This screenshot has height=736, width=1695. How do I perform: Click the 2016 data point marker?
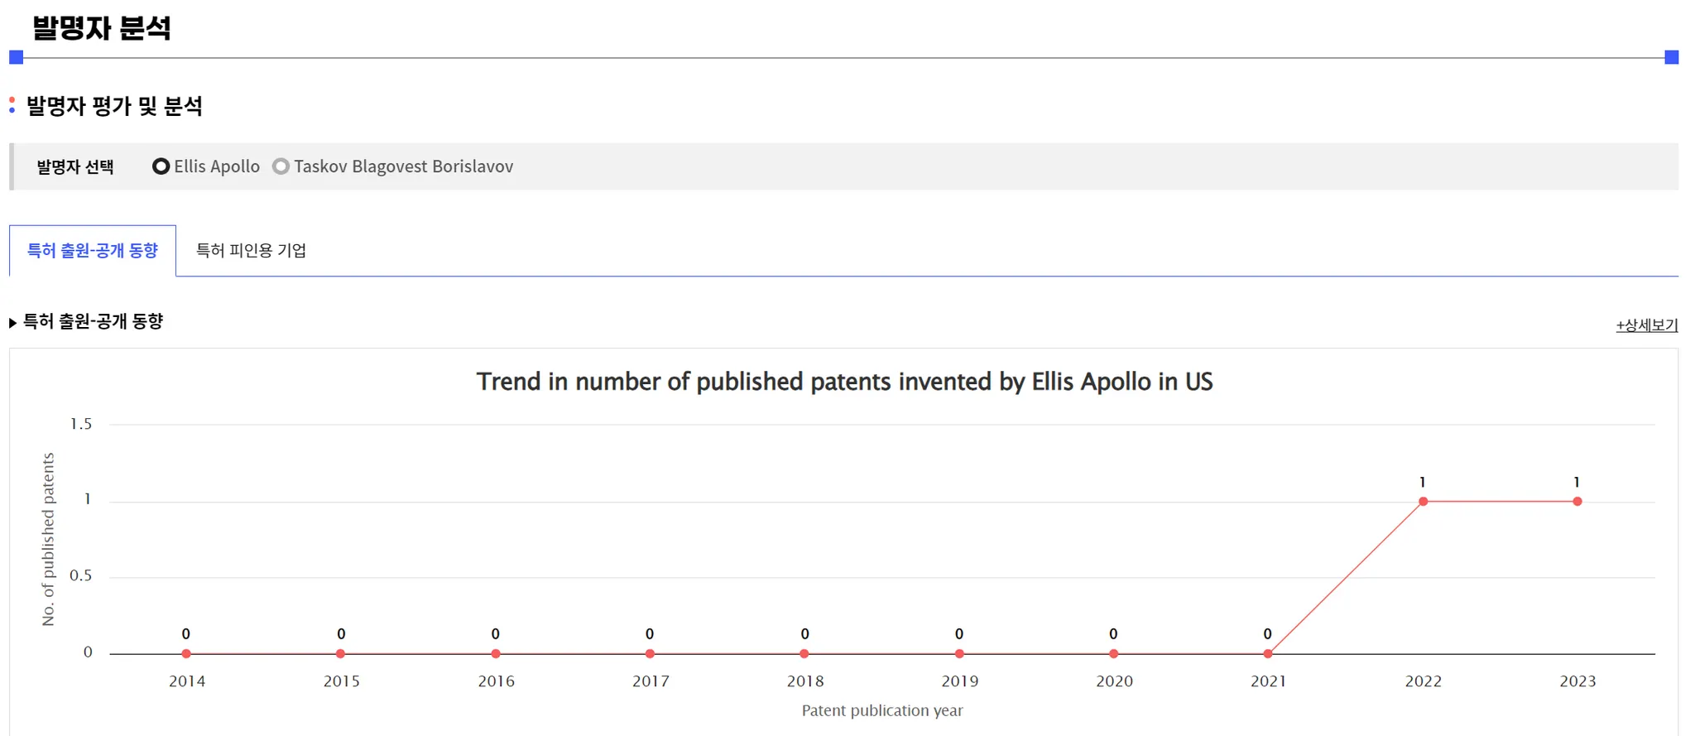pos(496,654)
